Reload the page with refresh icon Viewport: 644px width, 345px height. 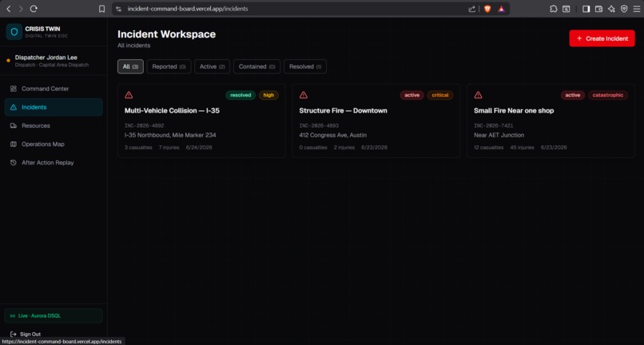tap(34, 9)
